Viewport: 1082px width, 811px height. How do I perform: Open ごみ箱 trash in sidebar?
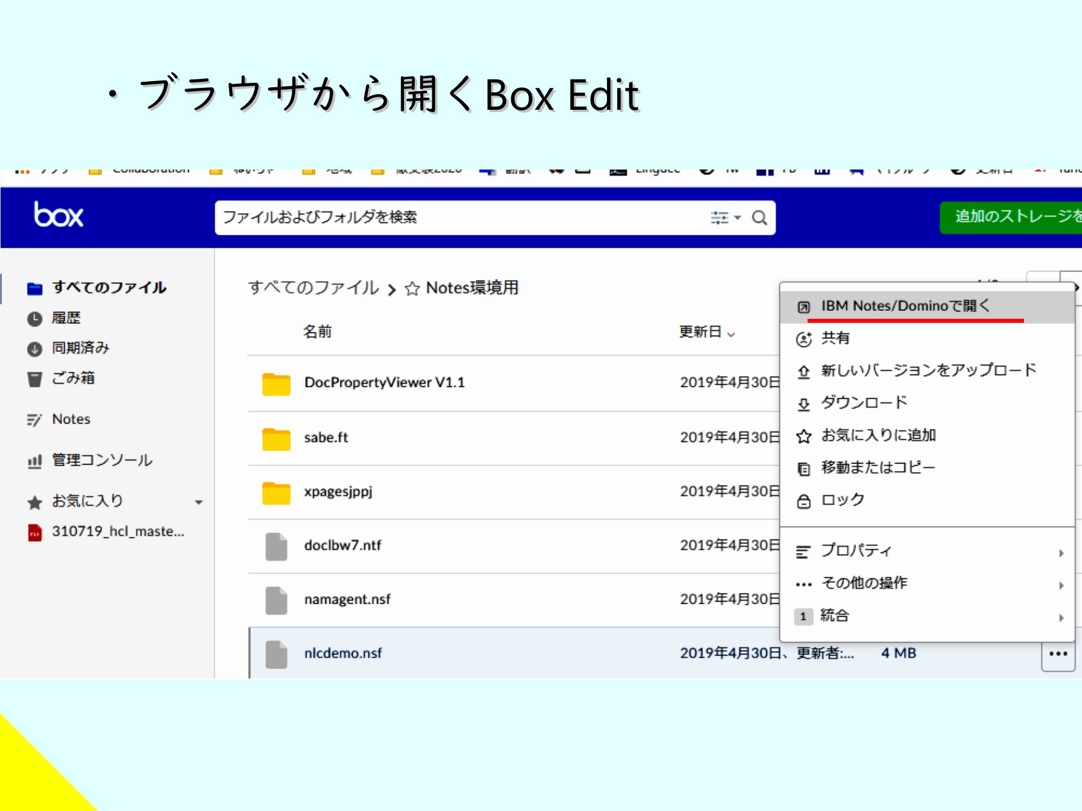pos(61,378)
